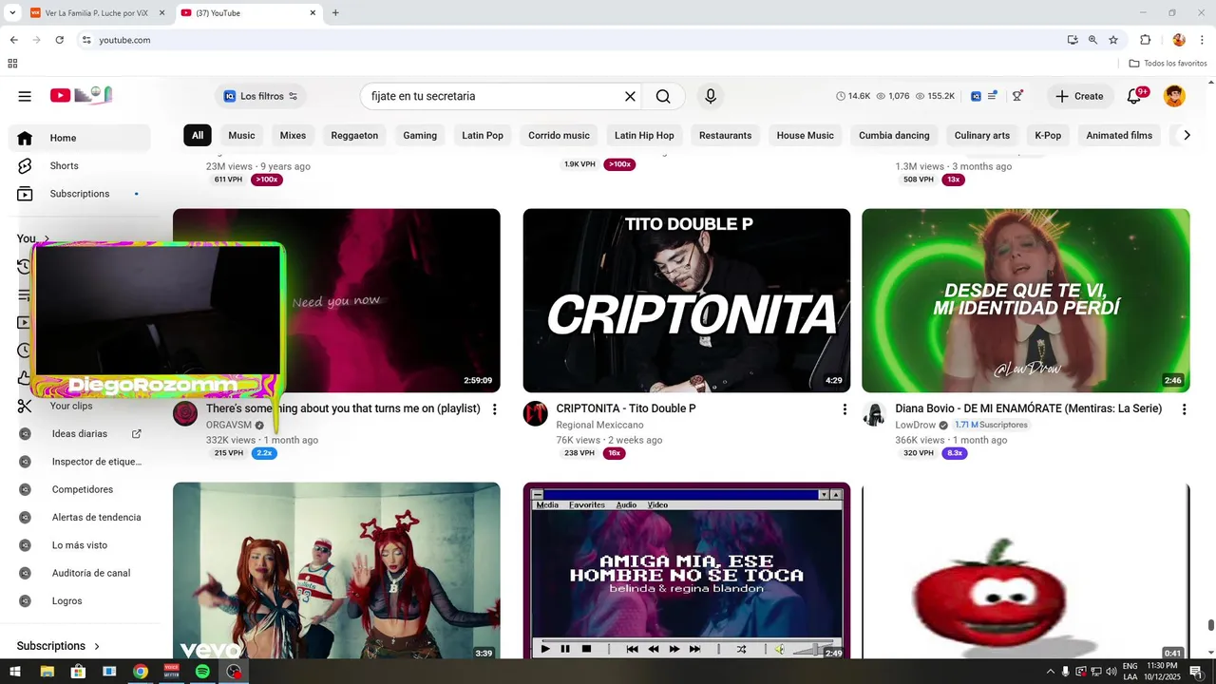Click the YouTube logo
This screenshot has height=684, width=1216.
coord(81,95)
